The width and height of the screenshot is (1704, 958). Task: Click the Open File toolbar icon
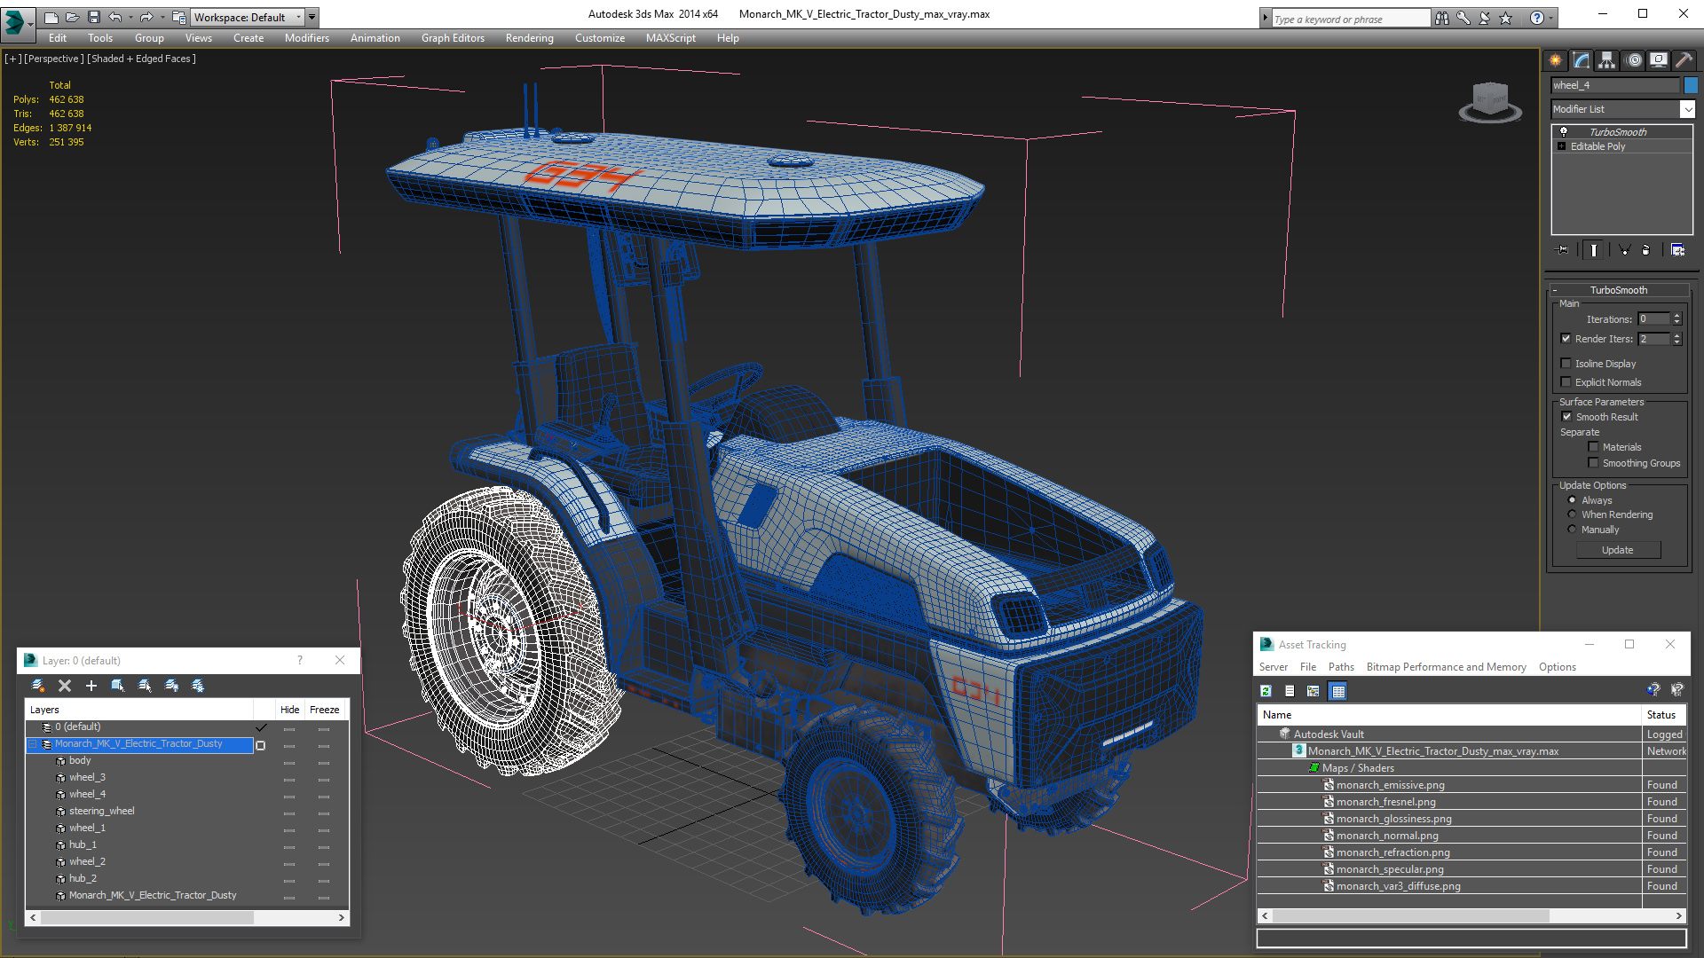[x=73, y=17]
